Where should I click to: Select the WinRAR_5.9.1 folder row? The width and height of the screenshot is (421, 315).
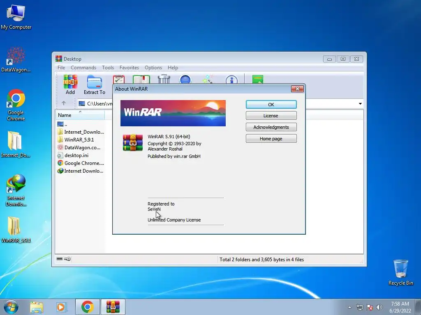point(81,139)
